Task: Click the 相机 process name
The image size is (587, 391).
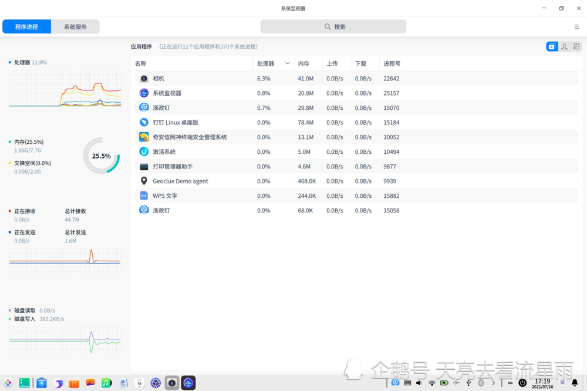Action: (158, 78)
